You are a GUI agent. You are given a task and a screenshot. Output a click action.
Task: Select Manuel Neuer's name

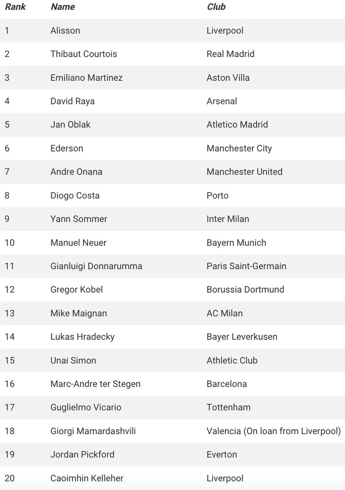tap(79, 242)
